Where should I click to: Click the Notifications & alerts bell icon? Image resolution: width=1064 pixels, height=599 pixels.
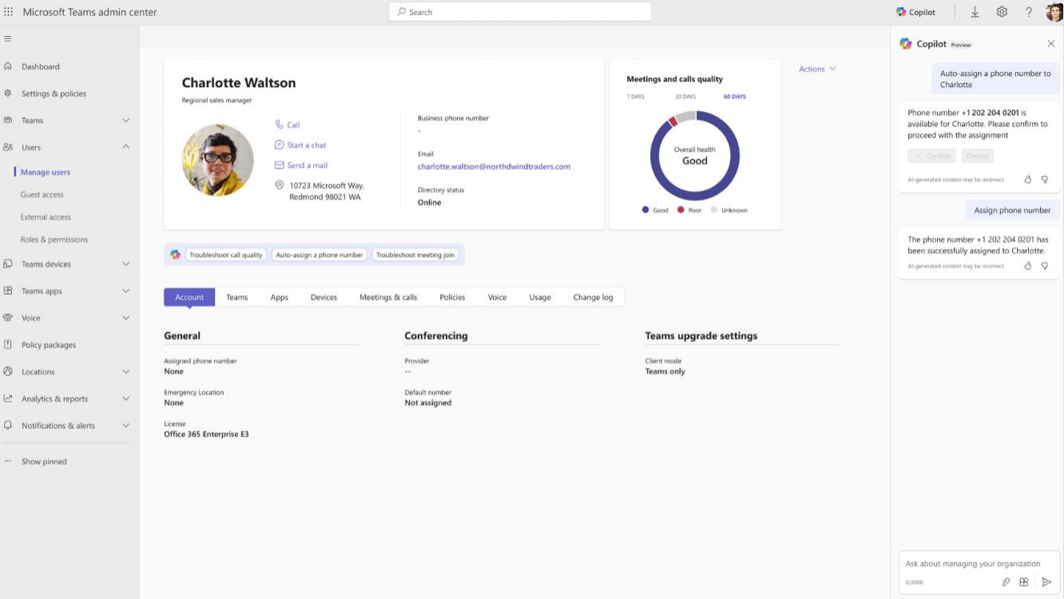(8, 426)
